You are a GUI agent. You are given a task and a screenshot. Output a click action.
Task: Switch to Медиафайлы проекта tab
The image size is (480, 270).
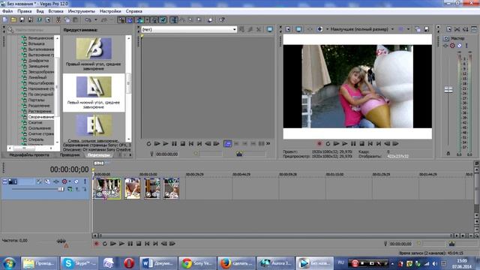29,155
